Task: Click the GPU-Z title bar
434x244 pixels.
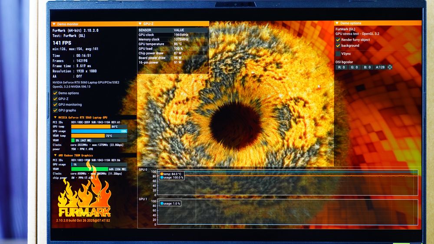Action: 173,24
